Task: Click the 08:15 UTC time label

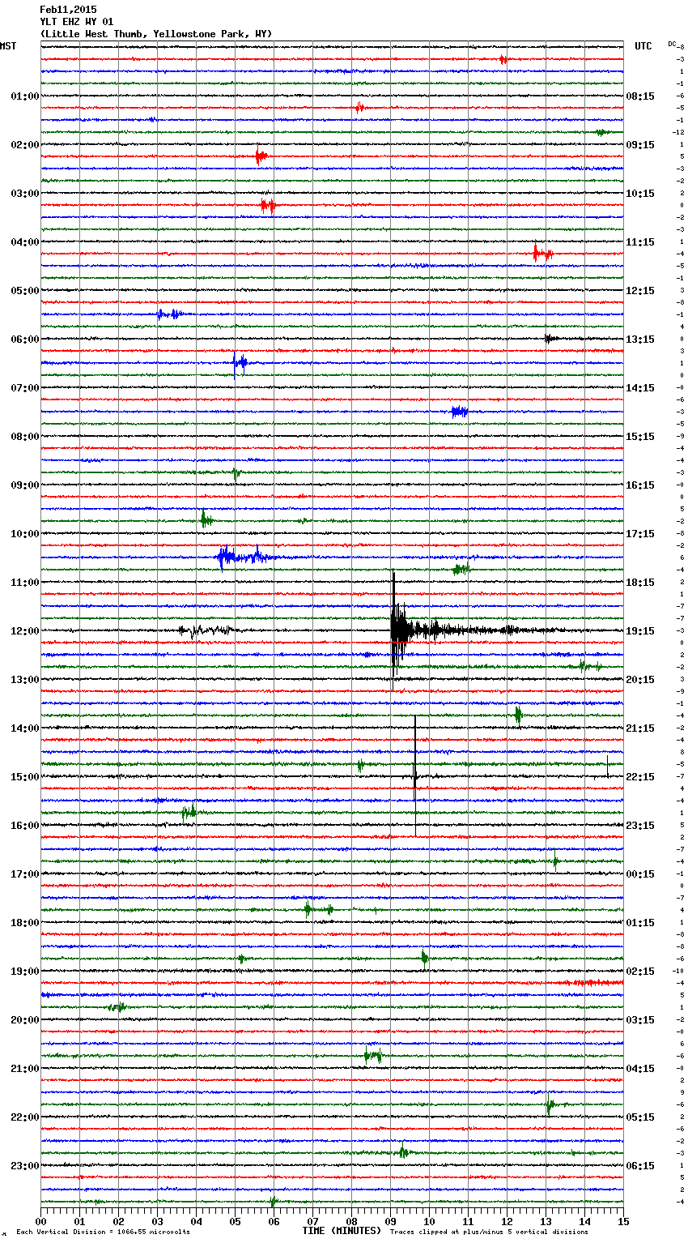Action: [x=640, y=96]
